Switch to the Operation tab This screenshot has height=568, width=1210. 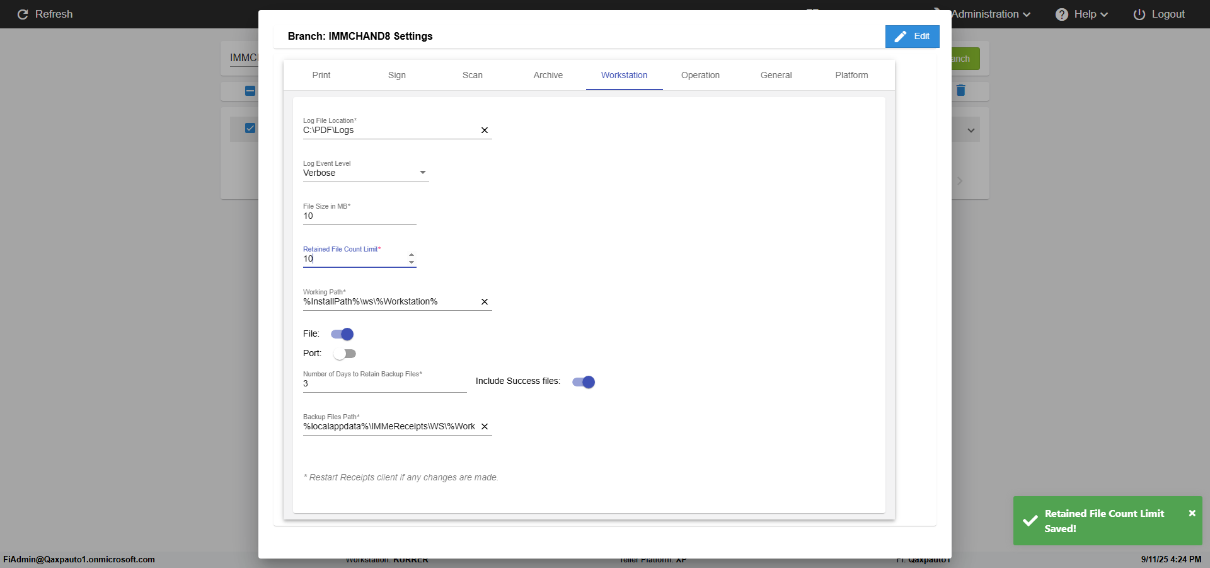700,75
